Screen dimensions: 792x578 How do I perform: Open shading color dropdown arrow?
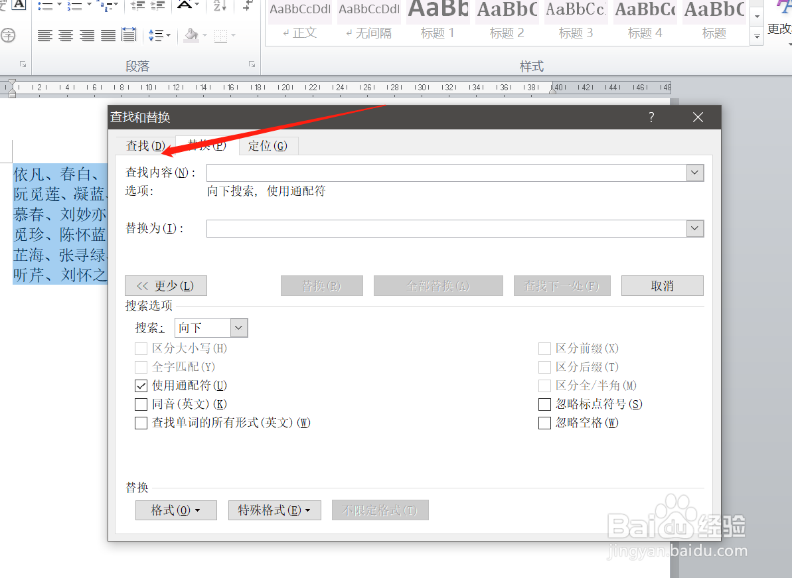[204, 35]
